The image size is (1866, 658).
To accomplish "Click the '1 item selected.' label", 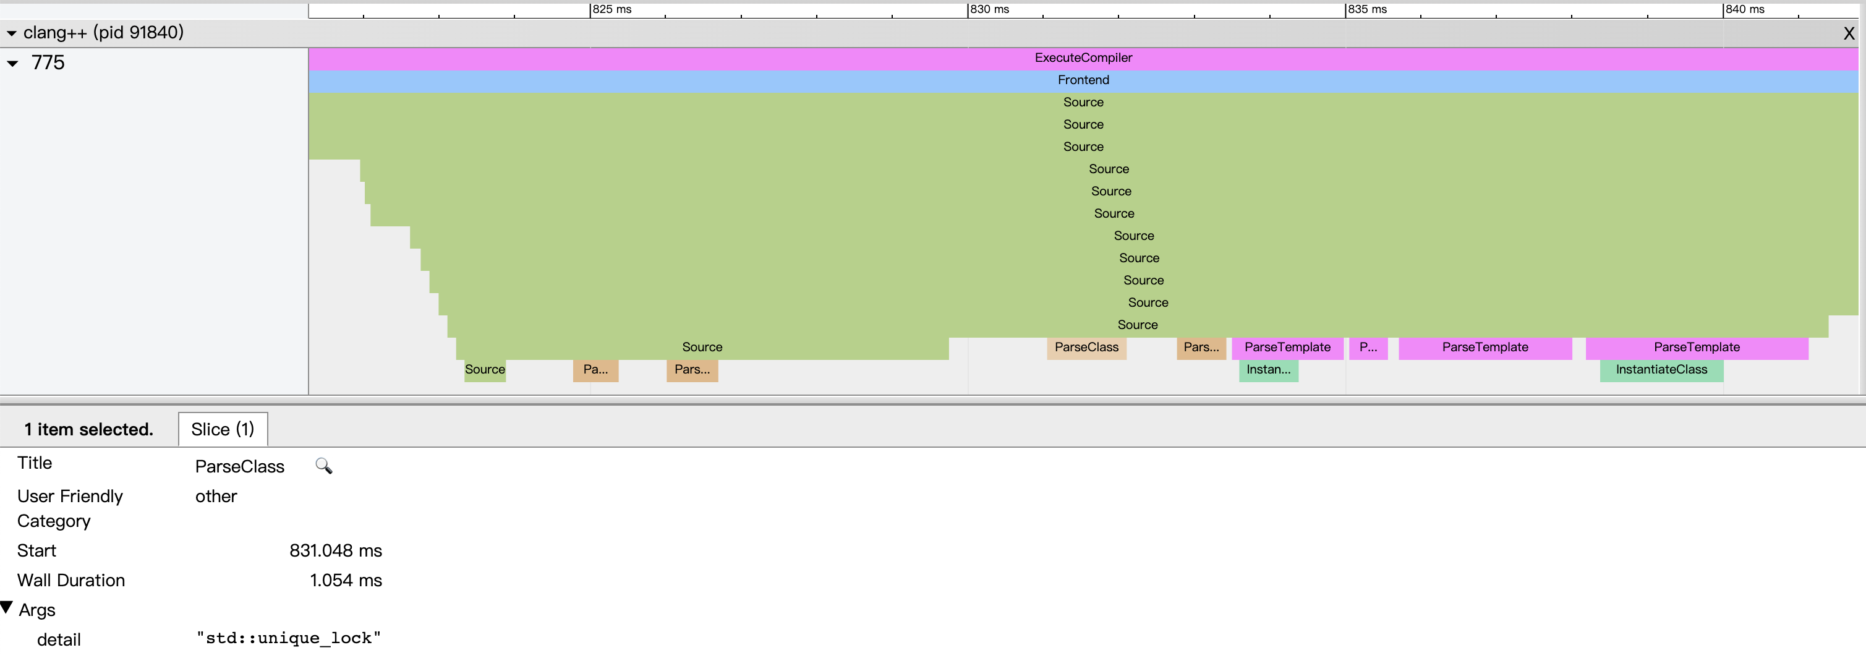I will coord(88,429).
